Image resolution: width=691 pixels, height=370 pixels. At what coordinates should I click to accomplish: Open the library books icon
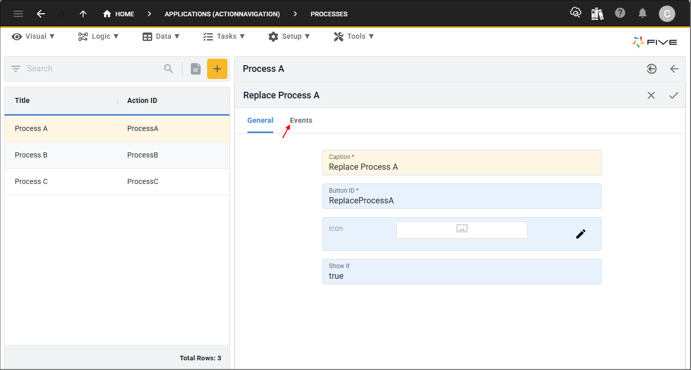pos(597,14)
